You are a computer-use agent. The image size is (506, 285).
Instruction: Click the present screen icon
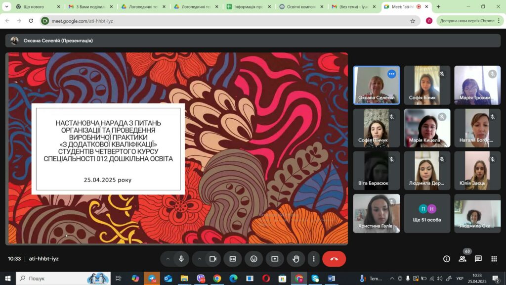tap(275, 259)
